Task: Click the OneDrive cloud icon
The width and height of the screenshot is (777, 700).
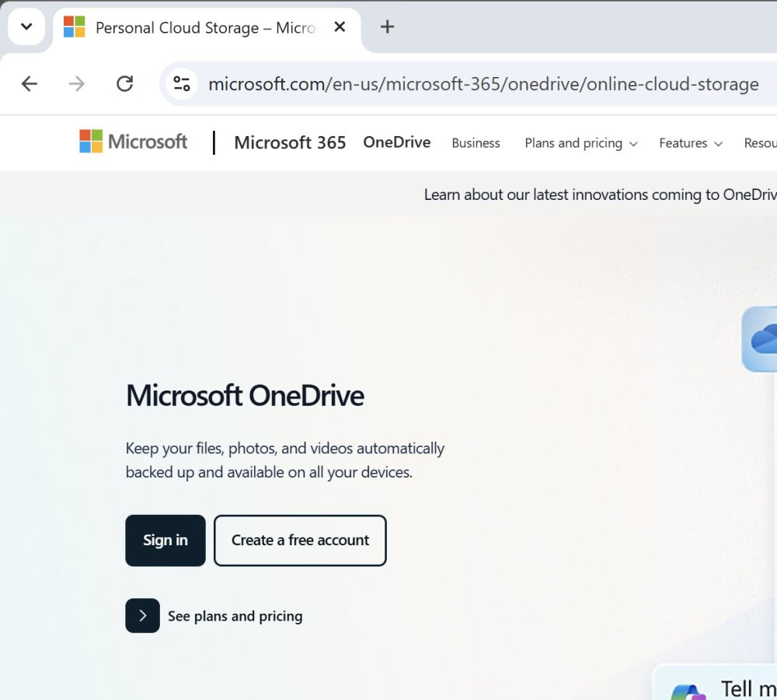Action: pos(763,339)
